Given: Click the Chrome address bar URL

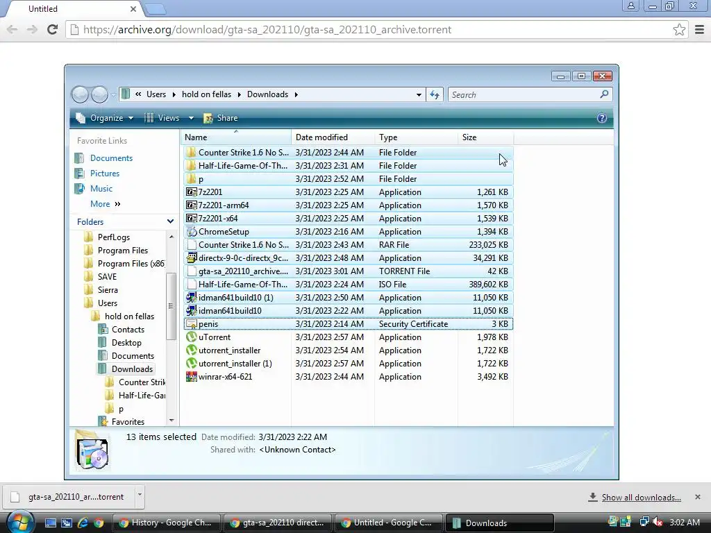Looking at the screenshot, I should click(x=267, y=29).
